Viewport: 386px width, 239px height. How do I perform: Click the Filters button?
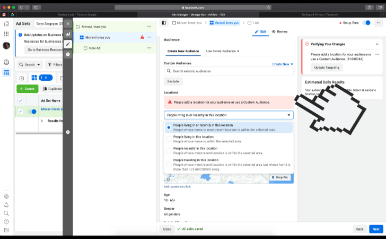point(55,65)
